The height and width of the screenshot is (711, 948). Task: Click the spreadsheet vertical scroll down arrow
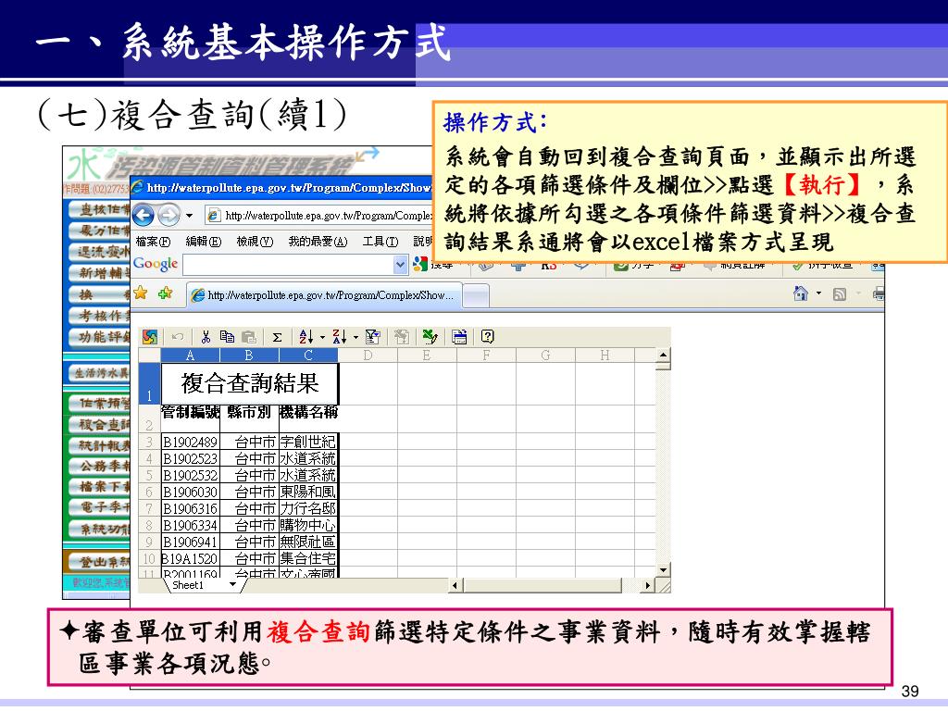pyautogui.click(x=663, y=569)
